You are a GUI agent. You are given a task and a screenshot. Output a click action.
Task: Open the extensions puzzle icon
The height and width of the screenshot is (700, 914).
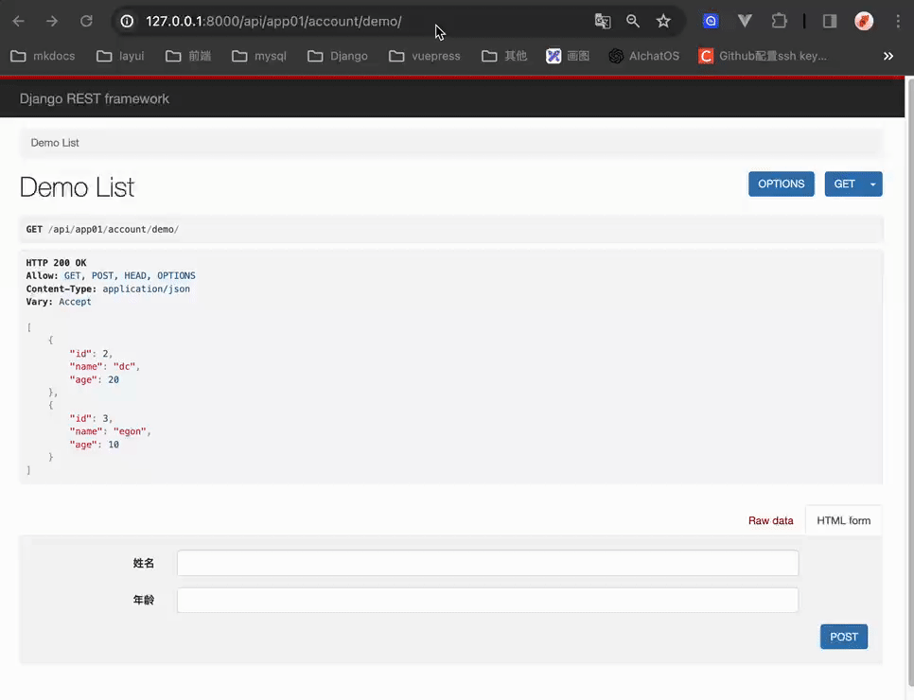coord(779,21)
